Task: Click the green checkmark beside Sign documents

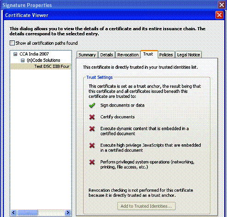Action: pyautogui.click(x=92, y=106)
